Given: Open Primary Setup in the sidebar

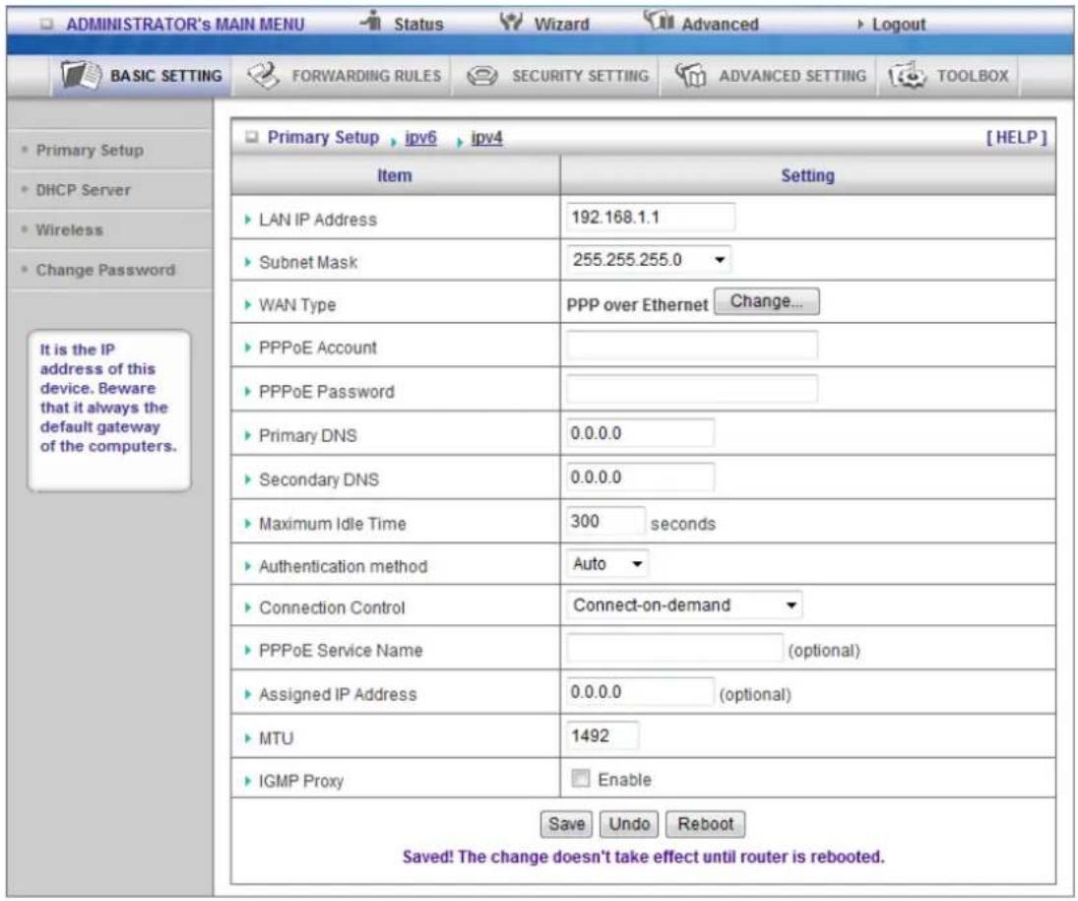Looking at the screenshot, I should coord(90,150).
